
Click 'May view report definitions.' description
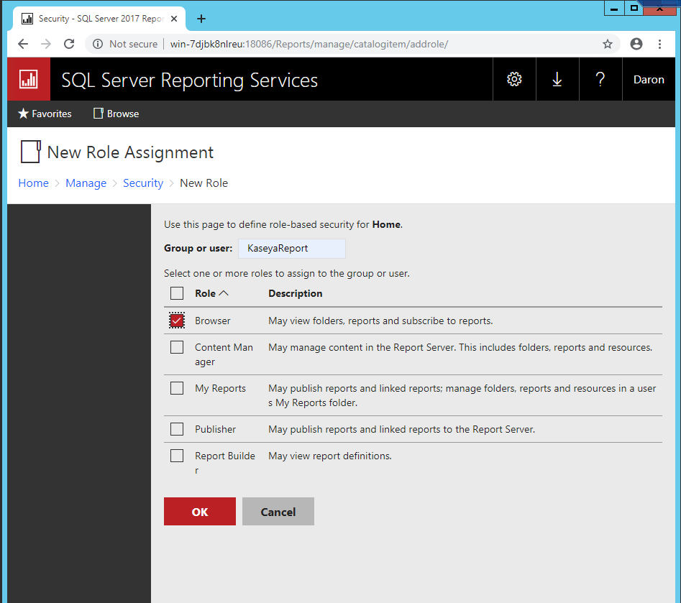[330, 456]
